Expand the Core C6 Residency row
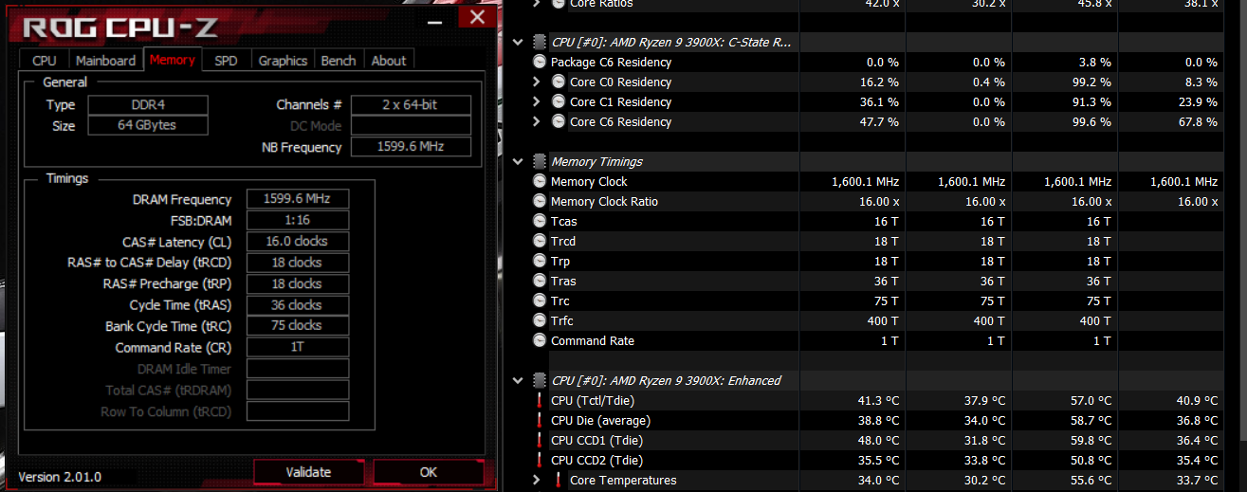Screen dimensions: 1247x492 [538, 121]
